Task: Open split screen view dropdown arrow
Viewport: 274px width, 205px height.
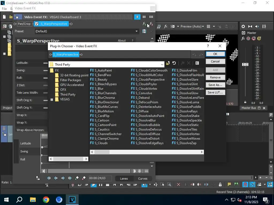Action: 178,26
